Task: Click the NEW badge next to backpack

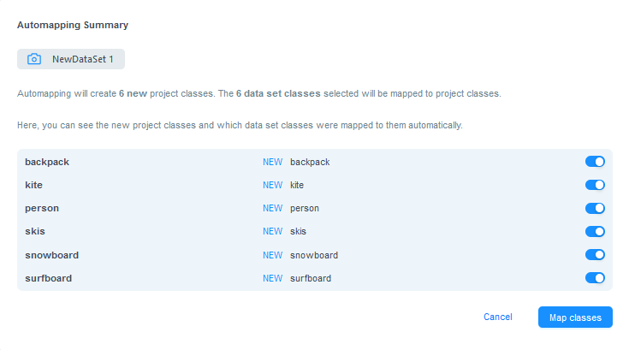Action: pyautogui.click(x=272, y=162)
